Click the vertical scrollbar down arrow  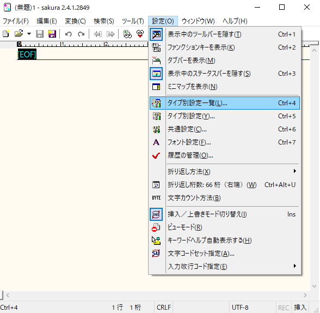[x=315, y=286]
